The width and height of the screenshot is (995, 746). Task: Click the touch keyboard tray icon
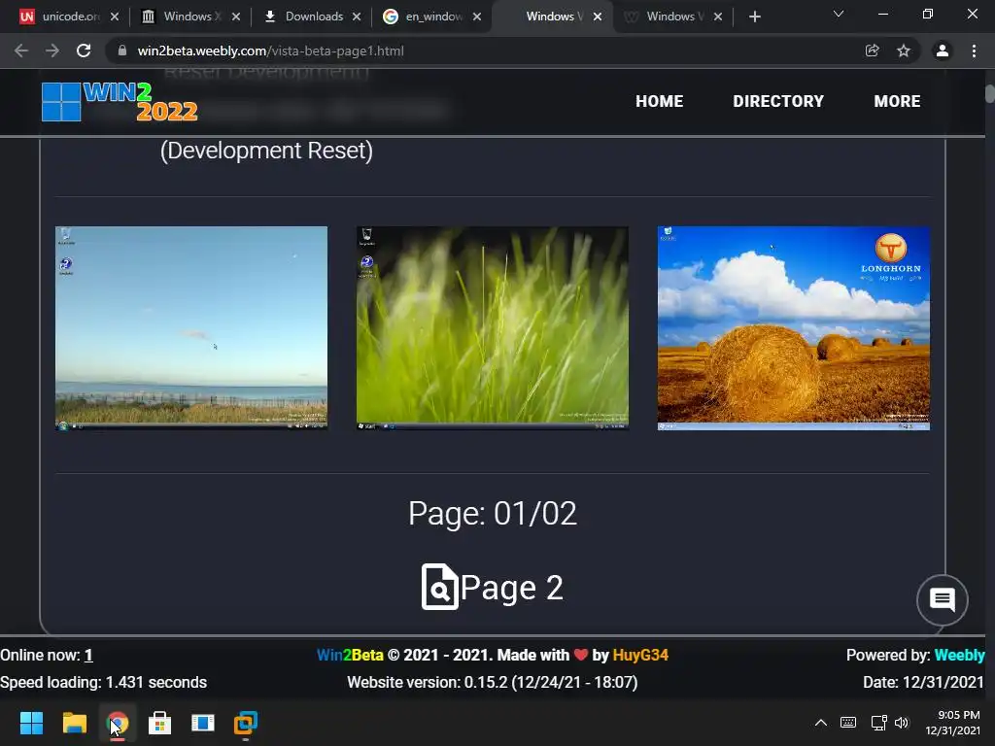coord(847,723)
